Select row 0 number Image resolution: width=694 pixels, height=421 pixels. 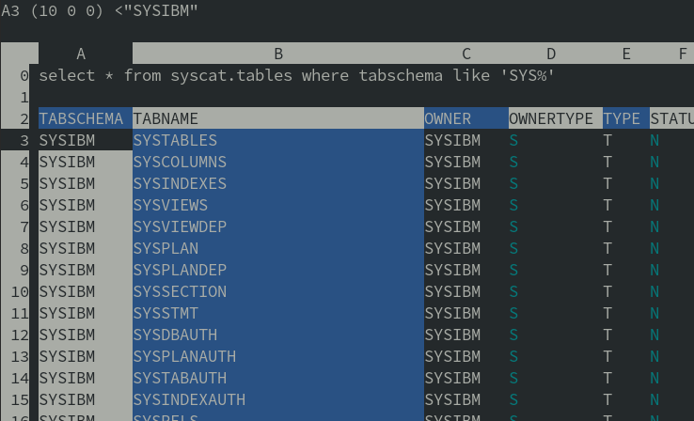coord(24,75)
